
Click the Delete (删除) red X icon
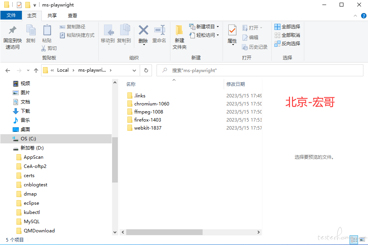[x=143, y=30]
